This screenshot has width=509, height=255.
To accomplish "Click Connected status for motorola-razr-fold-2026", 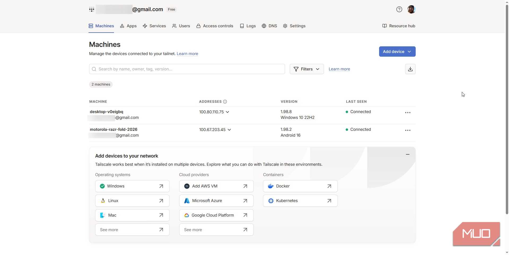I will 358,129.
